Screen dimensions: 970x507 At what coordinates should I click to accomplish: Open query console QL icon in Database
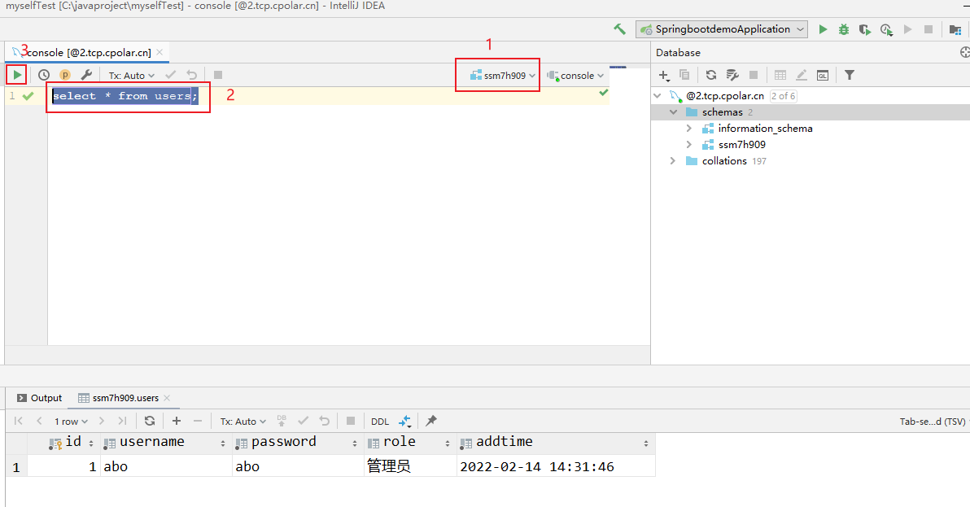click(x=822, y=76)
